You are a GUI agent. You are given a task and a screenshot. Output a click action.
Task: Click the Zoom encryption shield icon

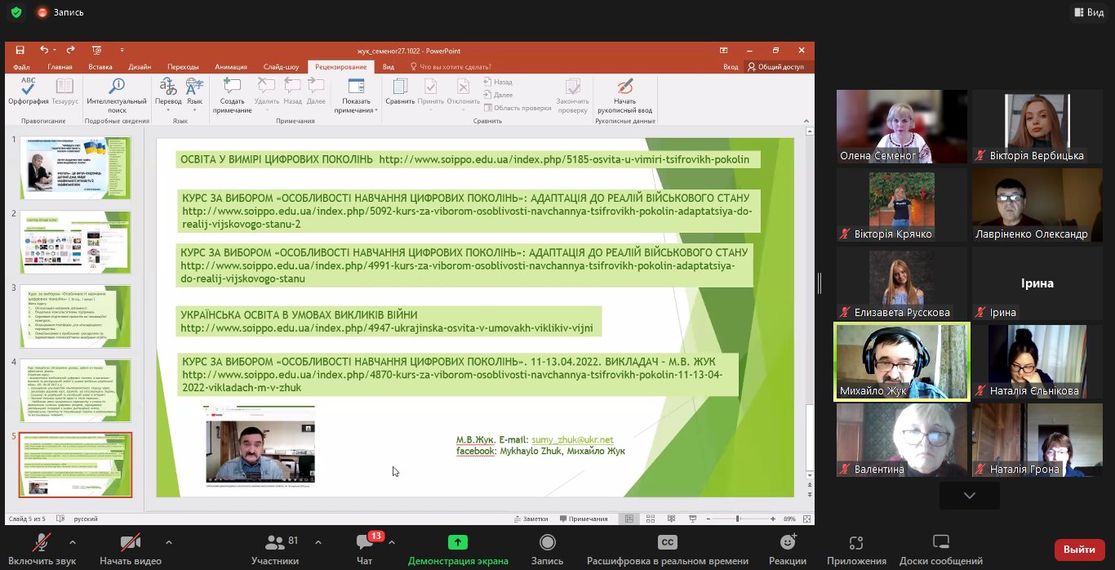[16, 12]
